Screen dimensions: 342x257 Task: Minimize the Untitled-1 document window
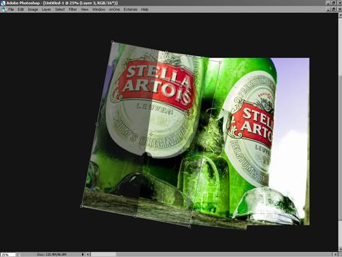(328, 10)
